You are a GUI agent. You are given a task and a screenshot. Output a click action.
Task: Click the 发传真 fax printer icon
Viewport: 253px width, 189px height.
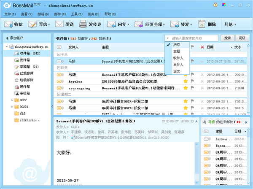tap(83, 24)
